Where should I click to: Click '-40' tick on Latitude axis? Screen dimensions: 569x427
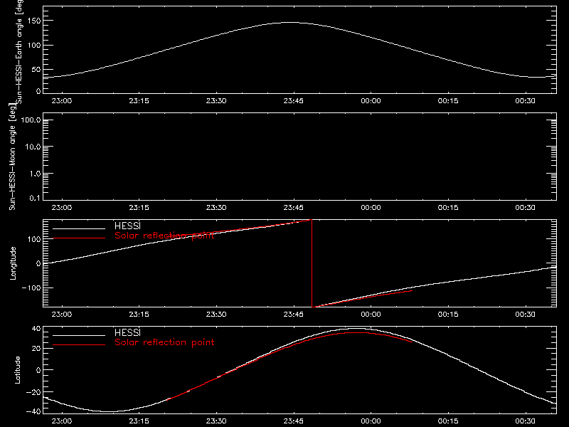(x=33, y=412)
